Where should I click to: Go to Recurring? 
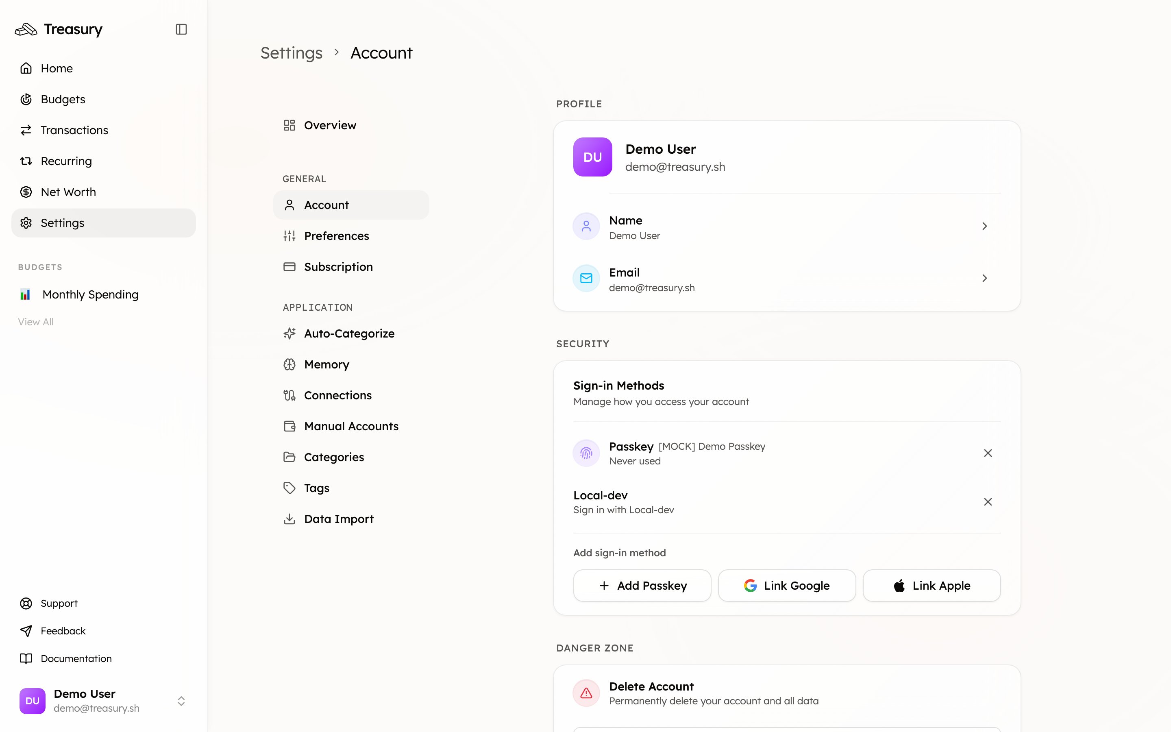(x=104, y=161)
